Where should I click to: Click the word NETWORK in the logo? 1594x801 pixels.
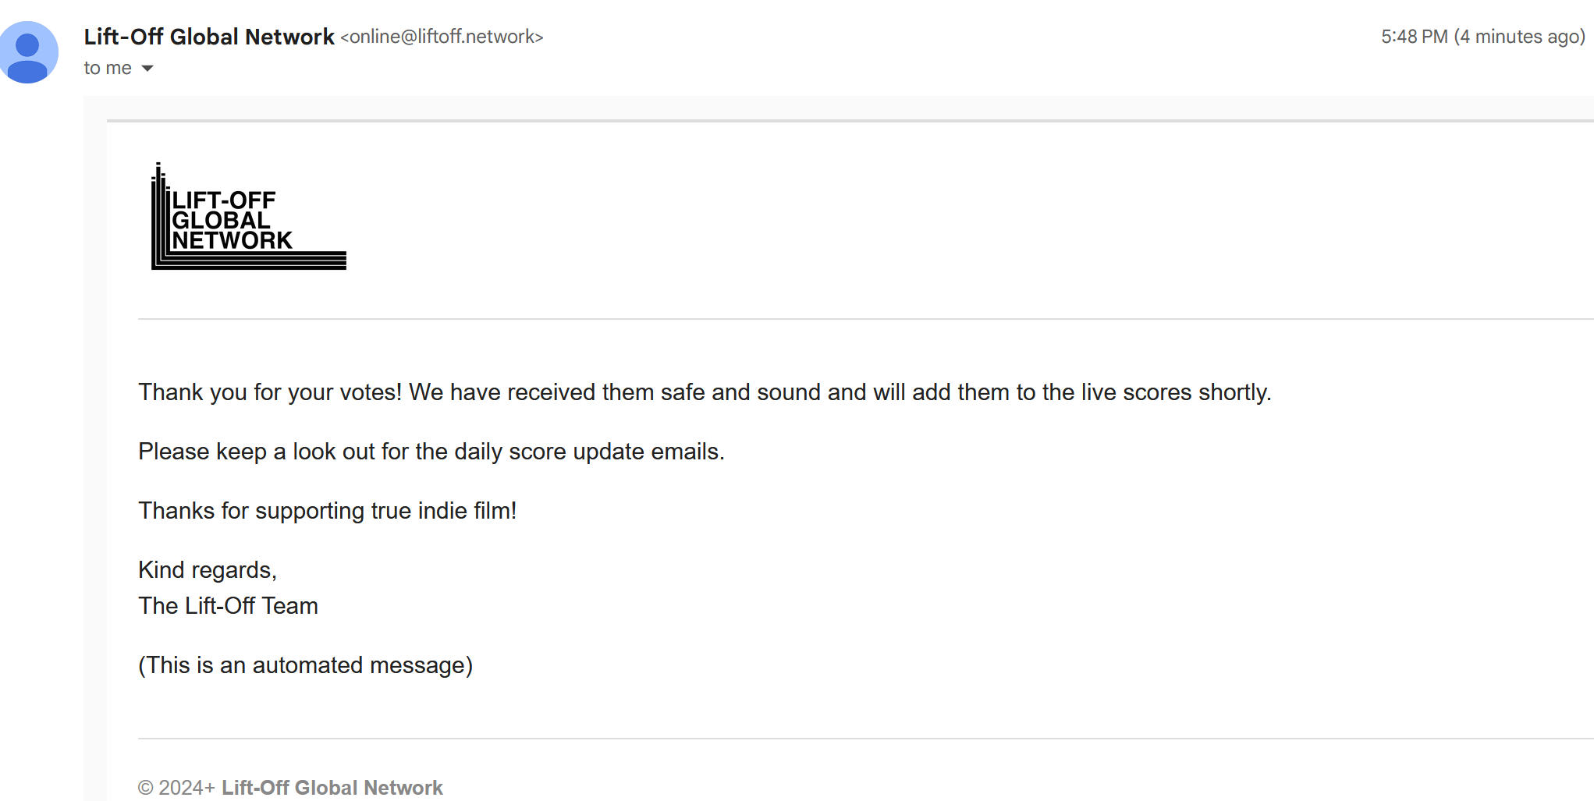(x=233, y=240)
